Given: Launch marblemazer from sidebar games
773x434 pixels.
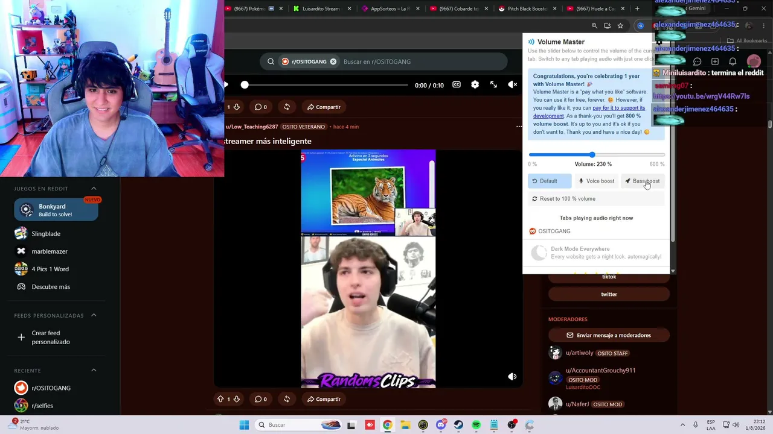Looking at the screenshot, I should 50,251.
